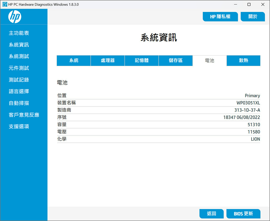Click the 序號 row label

click(x=62, y=117)
